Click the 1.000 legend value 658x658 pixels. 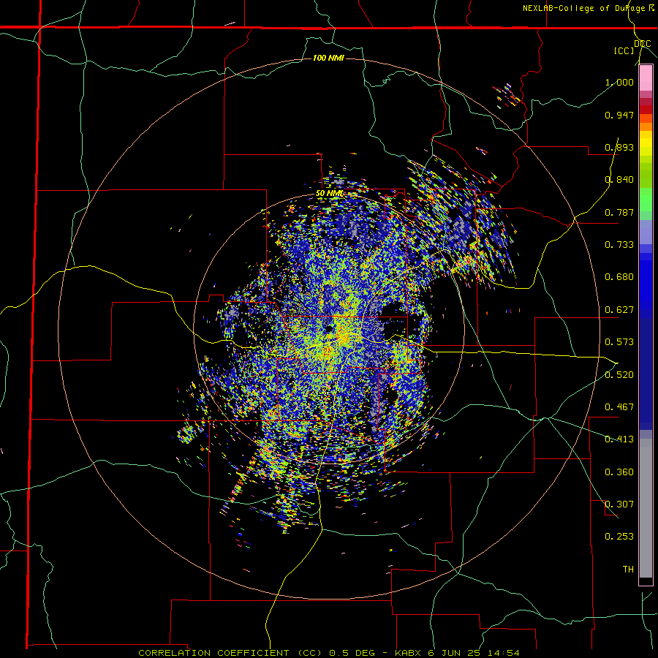pos(619,82)
